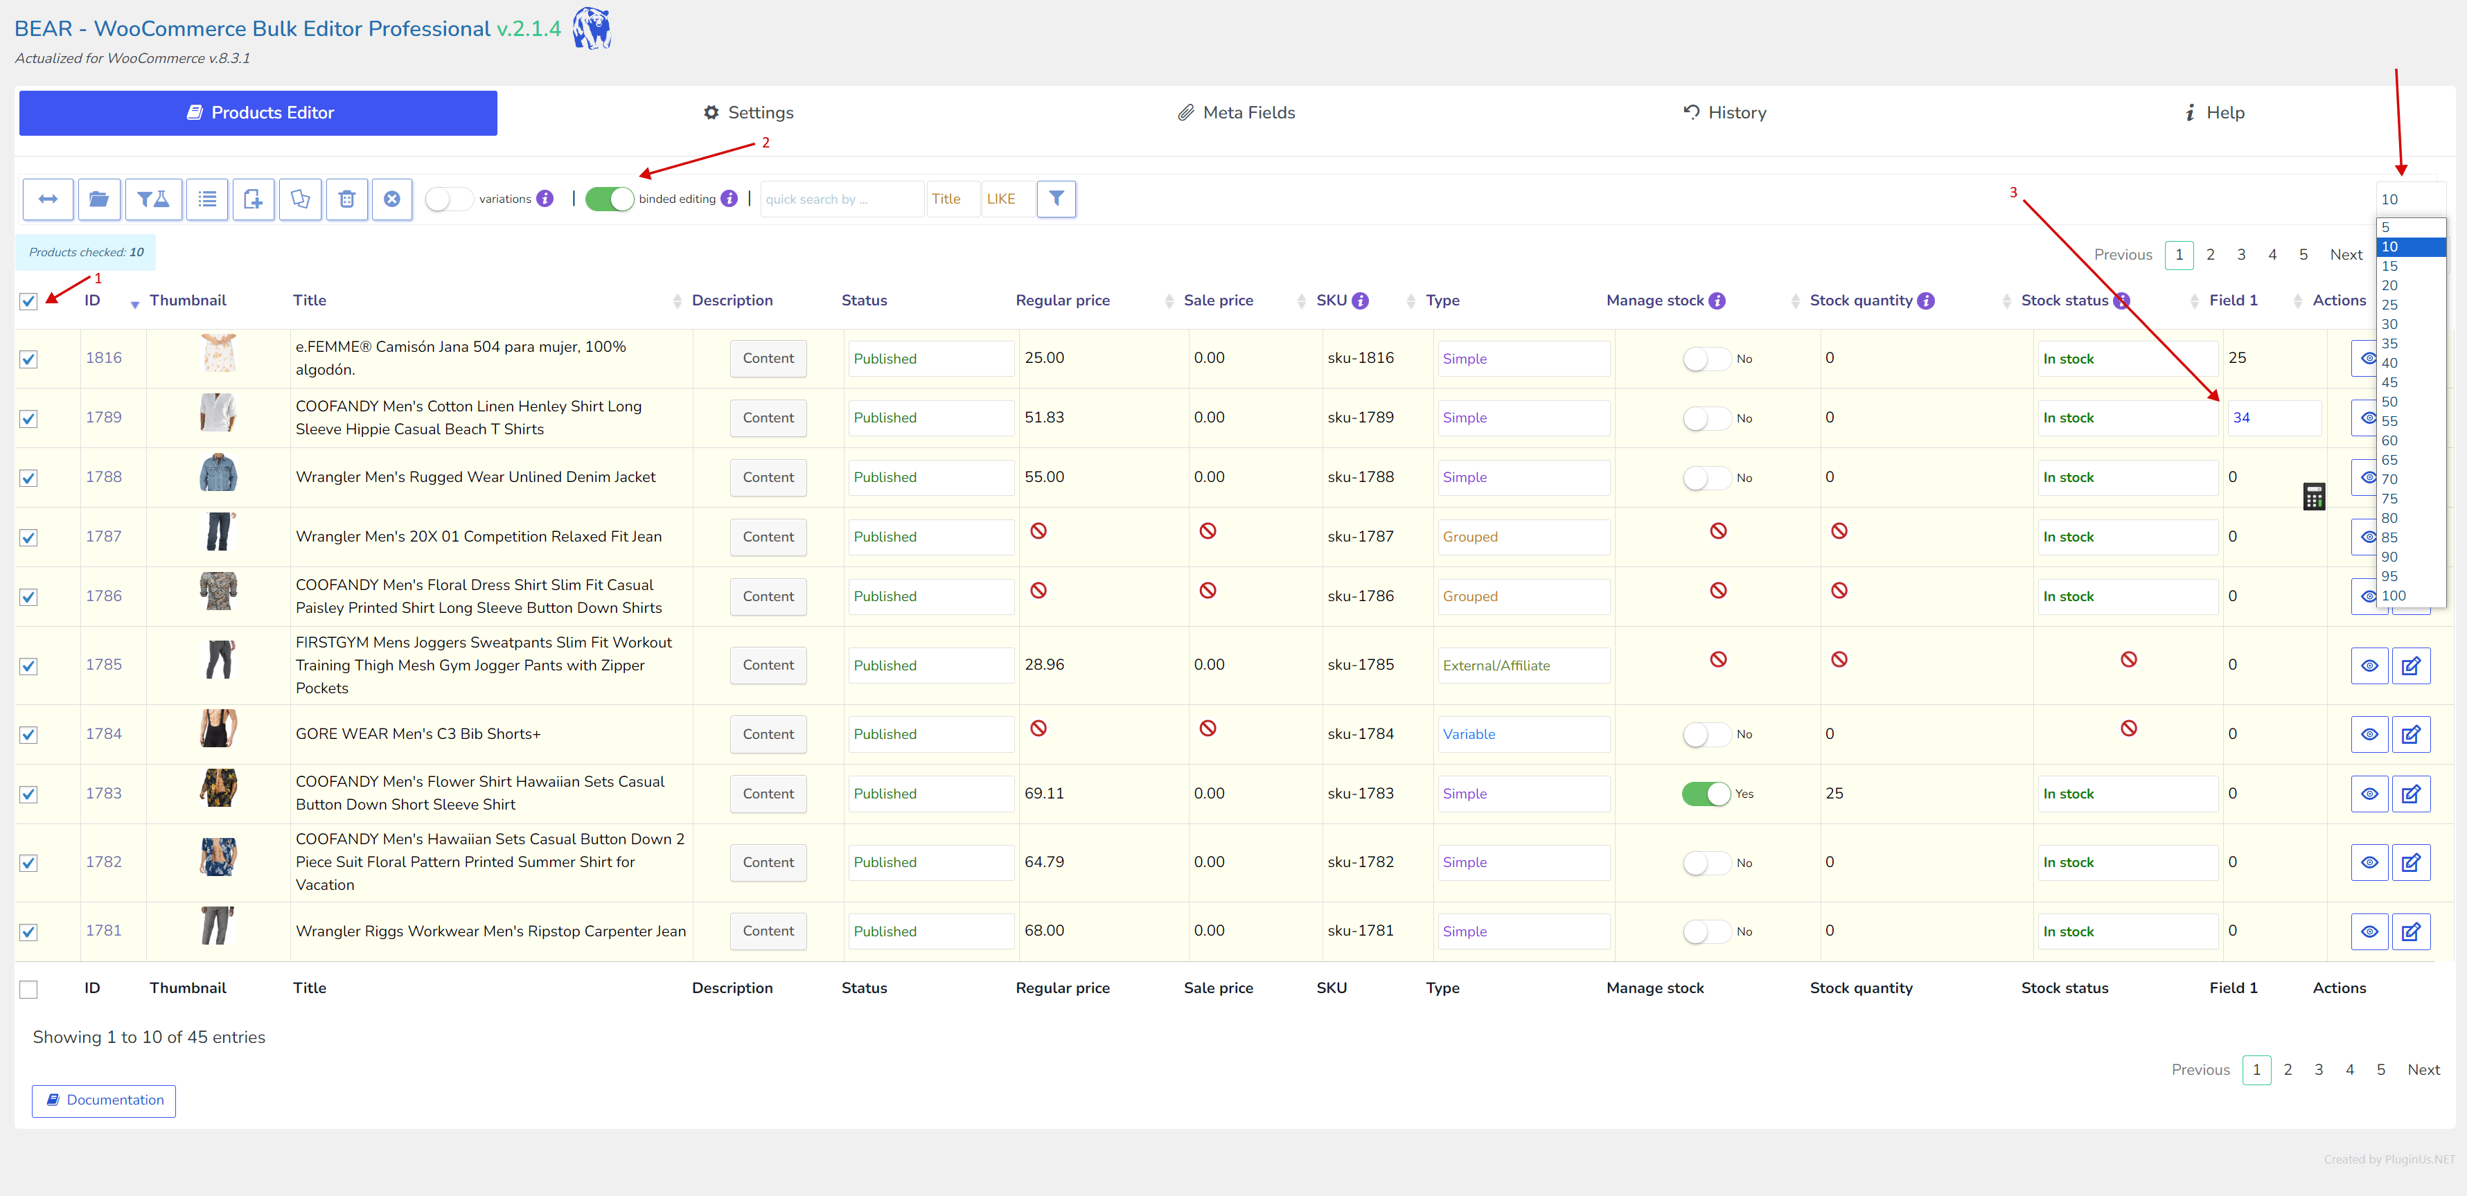Sort the table by Regular price header
The image size is (2467, 1196).
pos(1062,301)
